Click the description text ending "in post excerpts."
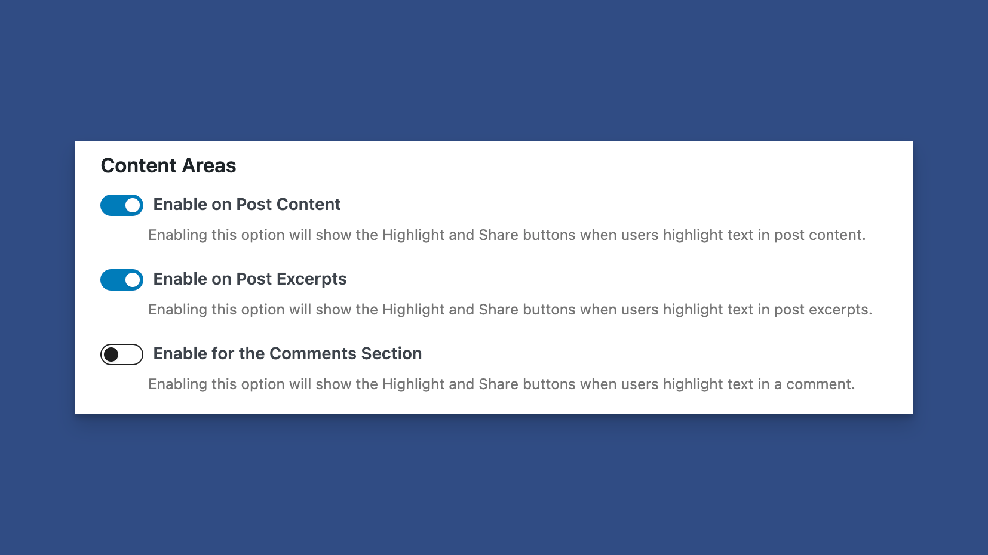 [x=510, y=310]
